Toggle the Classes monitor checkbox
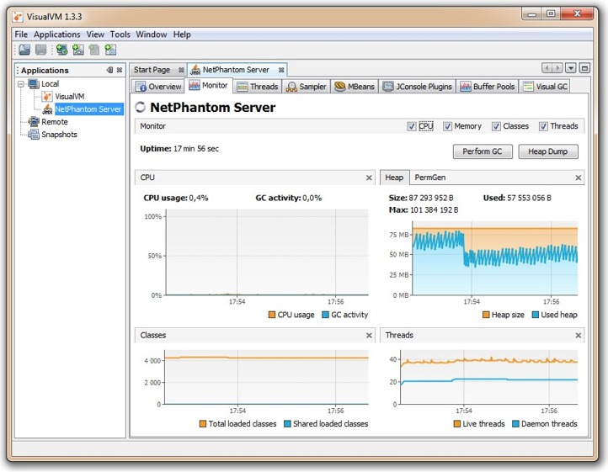Screen dimensions: 608x472 496,126
